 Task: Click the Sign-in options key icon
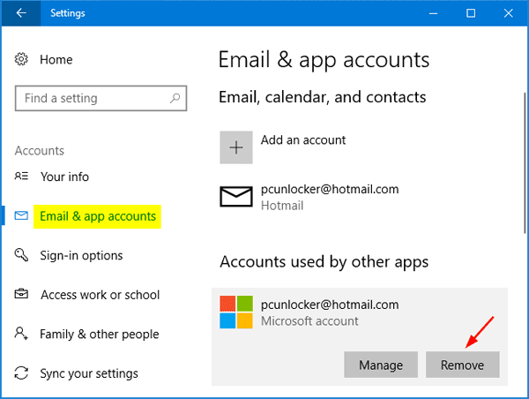(21, 255)
